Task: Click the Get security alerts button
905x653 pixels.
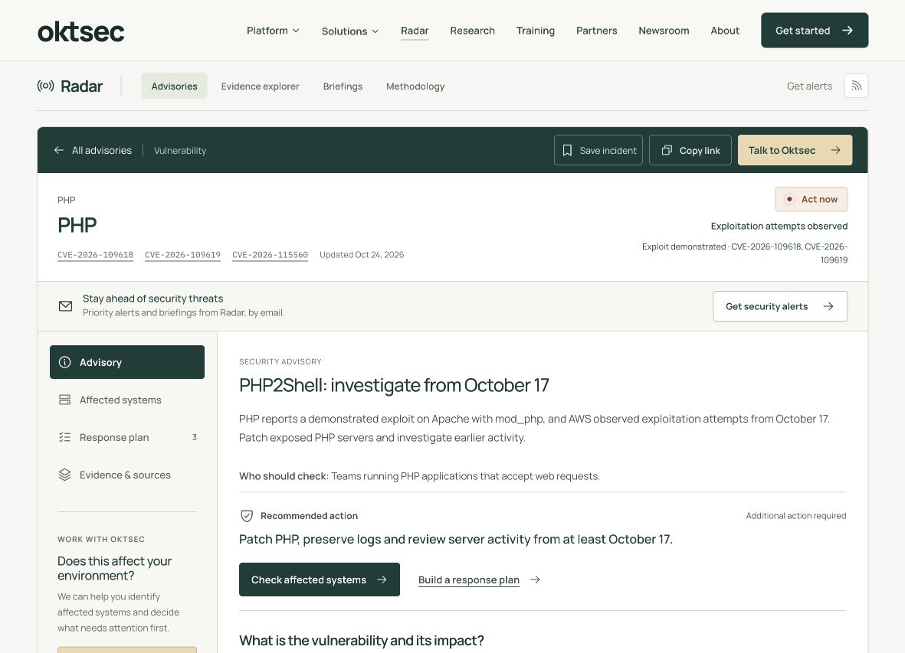Action: [780, 306]
